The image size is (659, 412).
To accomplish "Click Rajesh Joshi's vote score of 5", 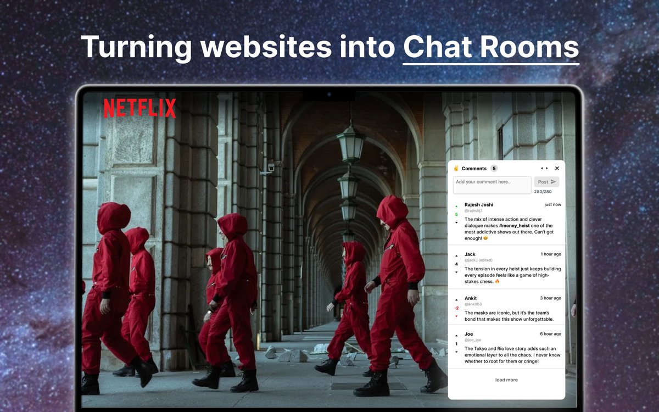I will pos(456,214).
